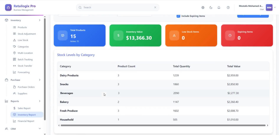279x135 pixels.
Task: Click the sidebar scroll down arrow
Action: (x=45, y=134)
